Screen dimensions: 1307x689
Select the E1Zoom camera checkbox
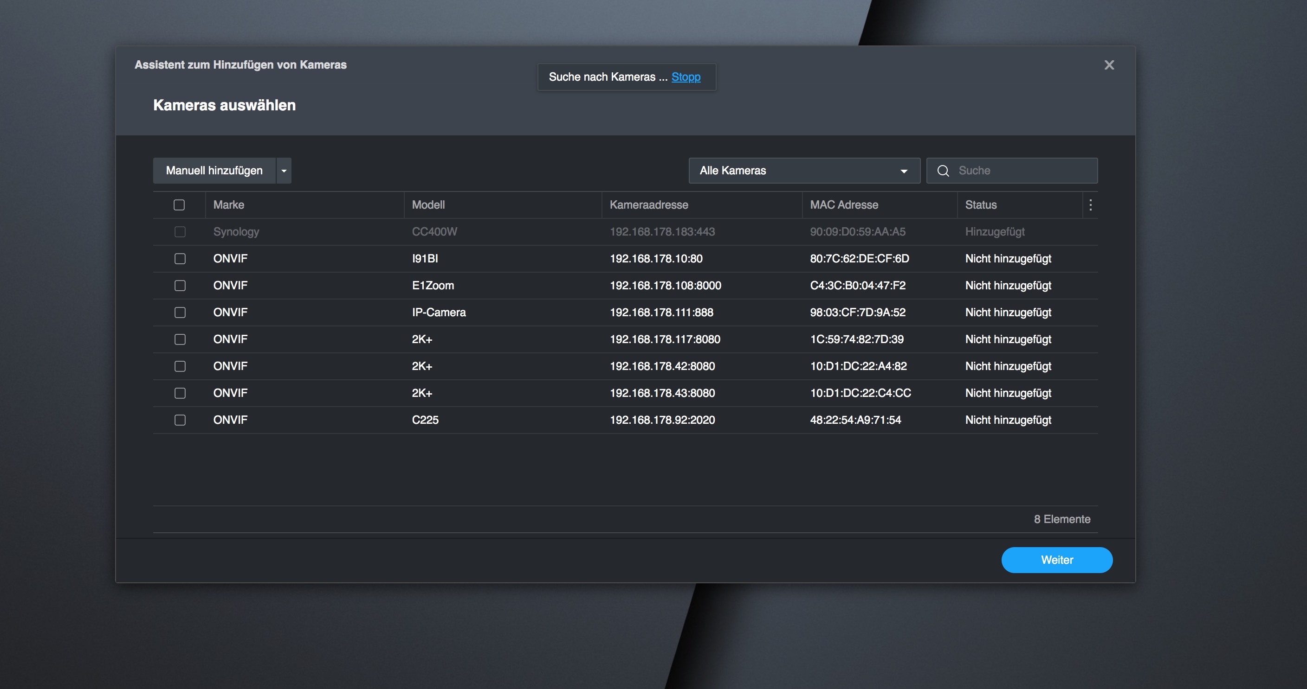click(180, 286)
